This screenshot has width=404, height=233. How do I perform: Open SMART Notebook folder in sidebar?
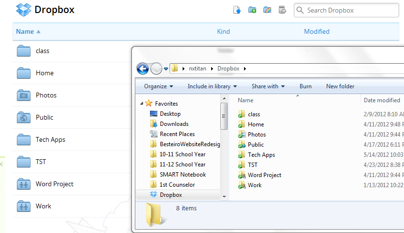183,175
